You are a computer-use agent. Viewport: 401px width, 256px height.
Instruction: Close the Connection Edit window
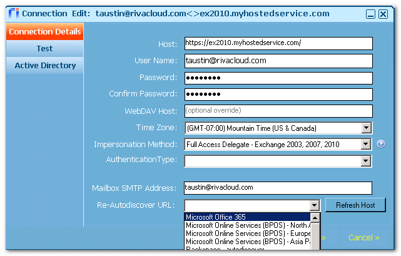pyautogui.click(x=383, y=14)
